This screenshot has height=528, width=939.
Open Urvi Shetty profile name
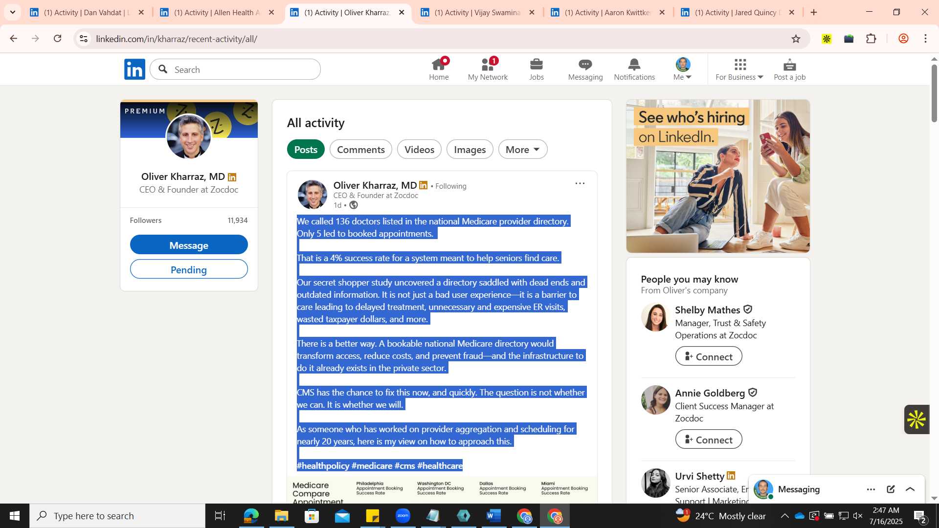click(699, 476)
